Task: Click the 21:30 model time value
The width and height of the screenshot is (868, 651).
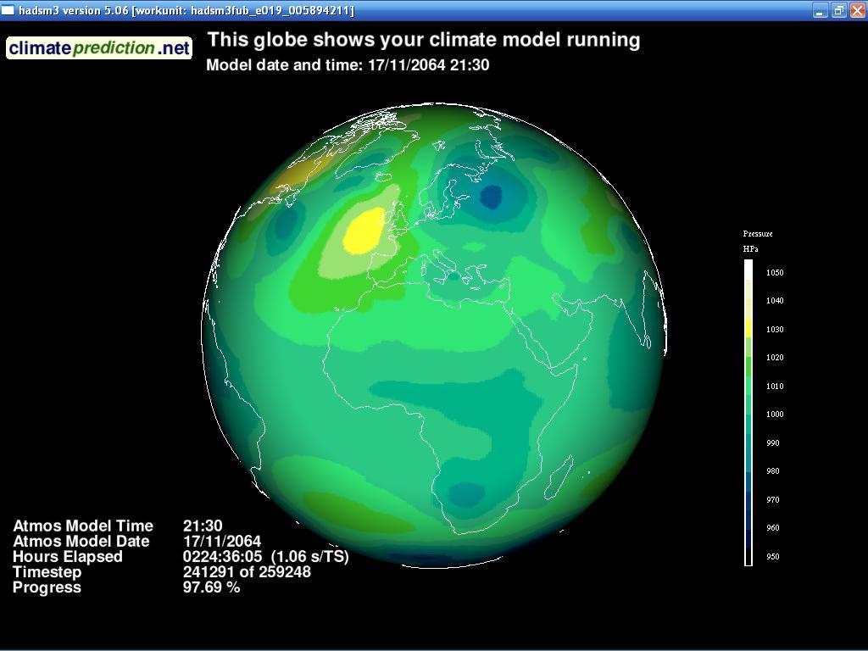Action: 203,526
